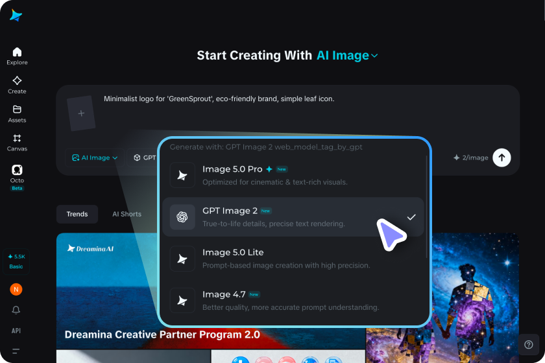Open the Create section
The width and height of the screenshot is (545, 363).
pos(17,85)
